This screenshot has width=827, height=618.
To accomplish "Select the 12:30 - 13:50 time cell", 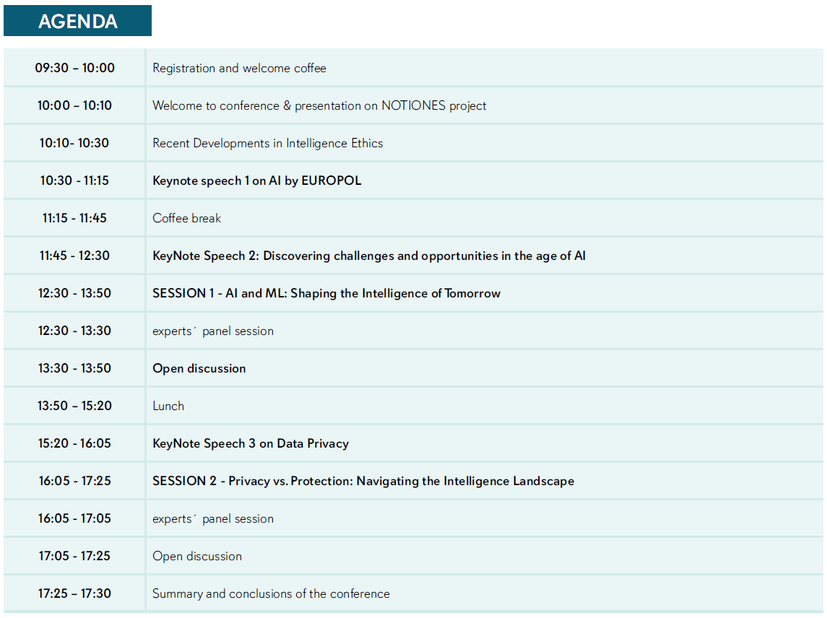I will pyautogui.click(x=74, y=293).
